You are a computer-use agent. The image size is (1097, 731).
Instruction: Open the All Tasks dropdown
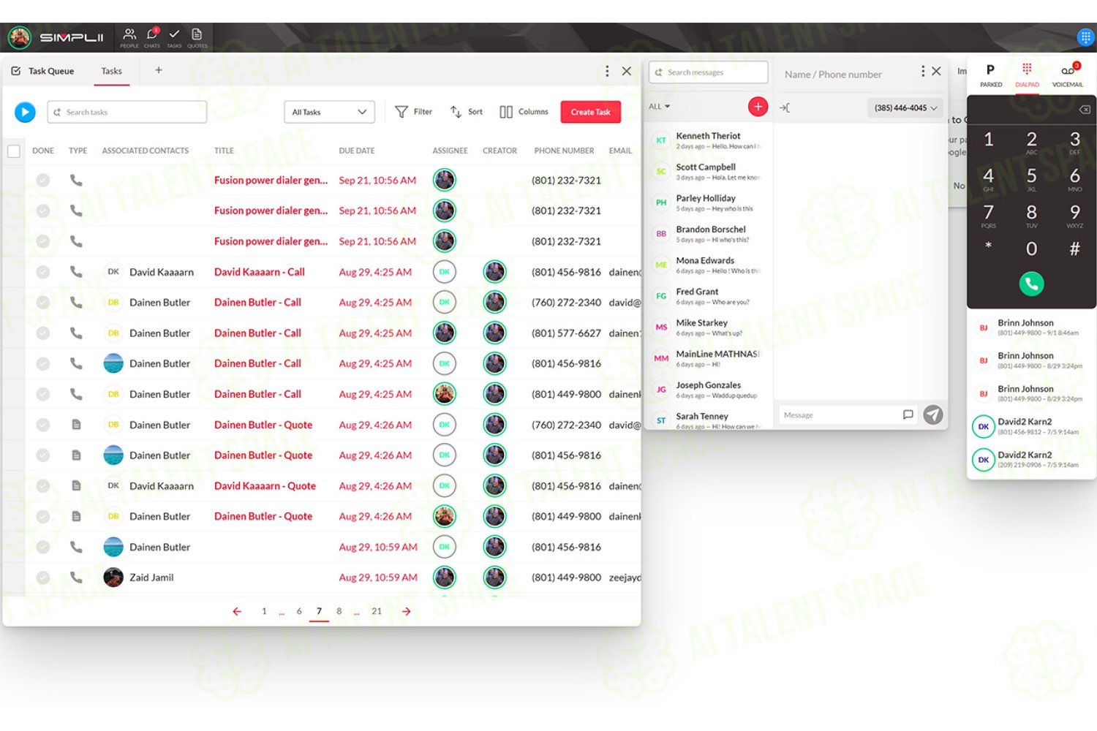click(329, 112)
